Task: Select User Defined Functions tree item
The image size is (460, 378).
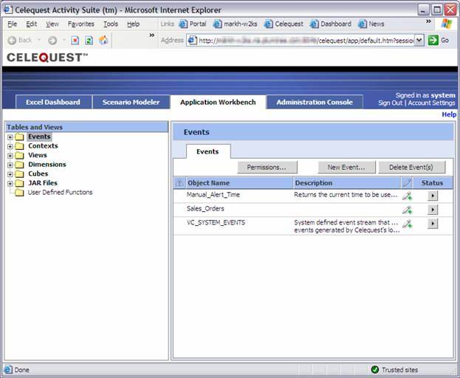Action: (x=60, y=193)
